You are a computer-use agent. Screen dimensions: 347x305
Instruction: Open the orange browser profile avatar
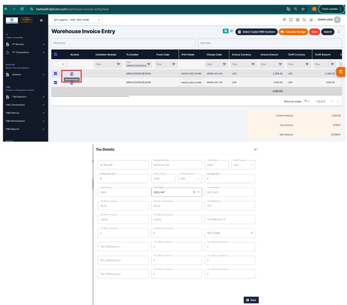tap(314, 9)
